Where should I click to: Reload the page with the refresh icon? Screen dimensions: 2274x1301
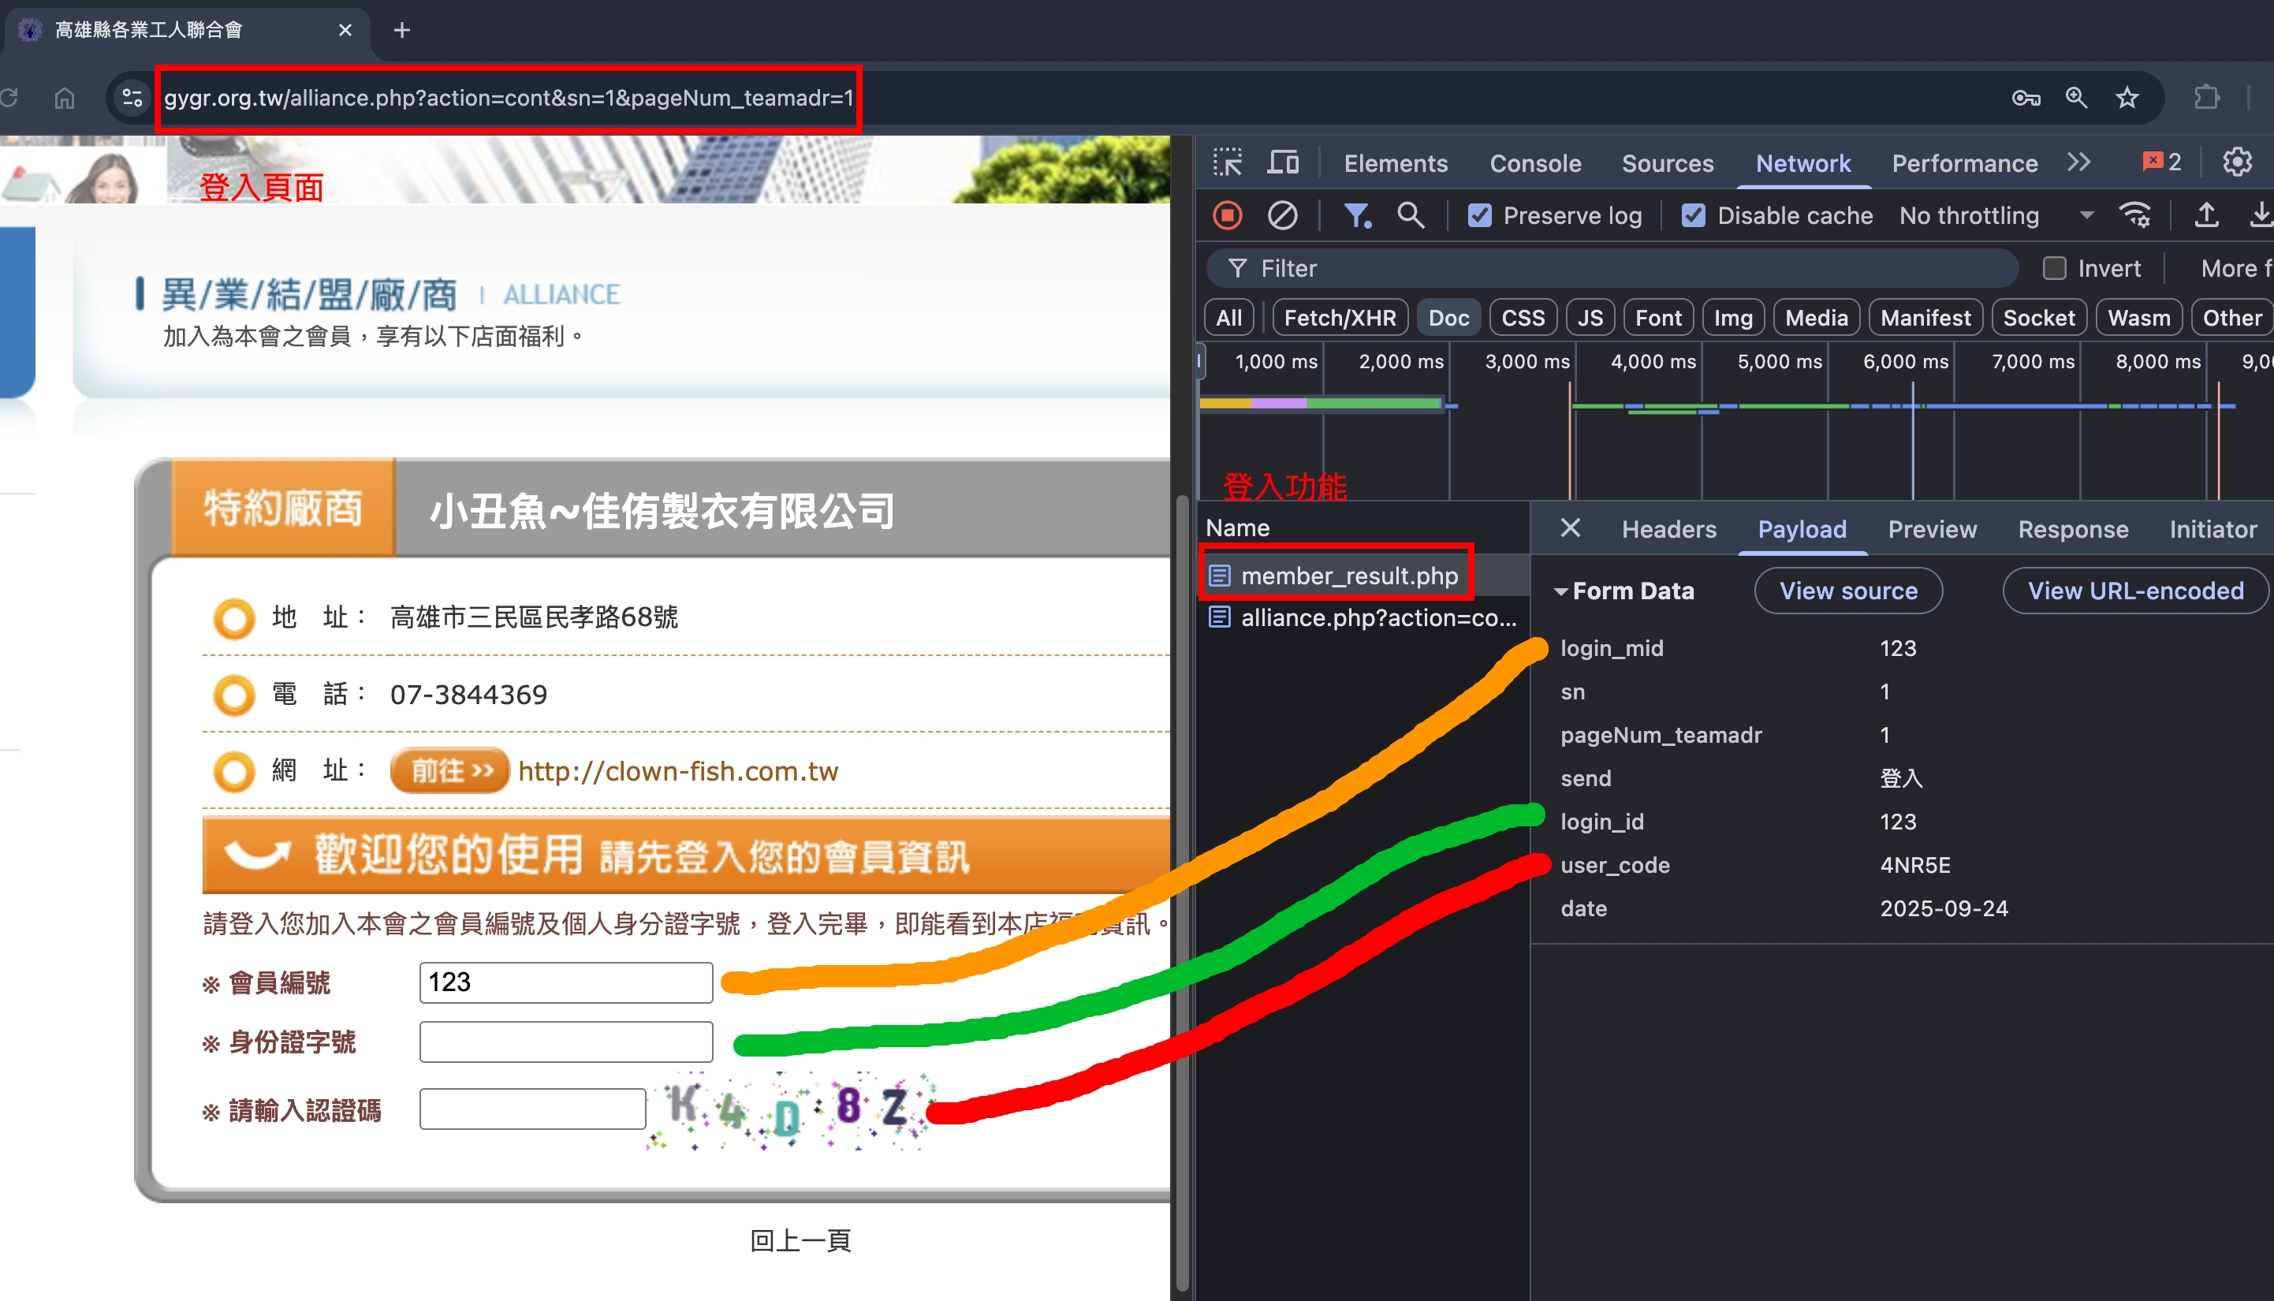tap(9, 98)
